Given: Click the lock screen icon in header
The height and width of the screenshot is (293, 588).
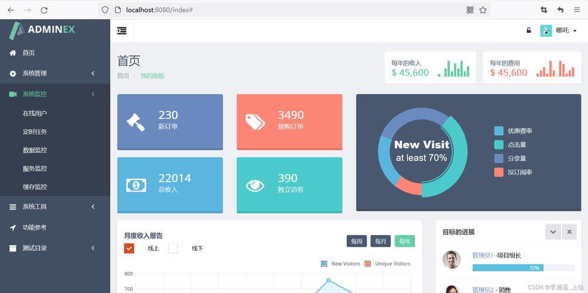Looking at the screenshot, I should [529, 30].
